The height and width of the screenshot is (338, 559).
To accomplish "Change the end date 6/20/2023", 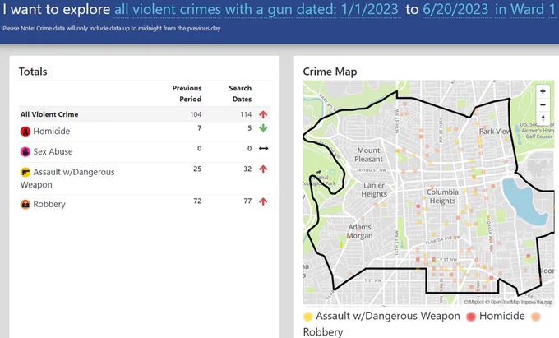I will (455, 9).
